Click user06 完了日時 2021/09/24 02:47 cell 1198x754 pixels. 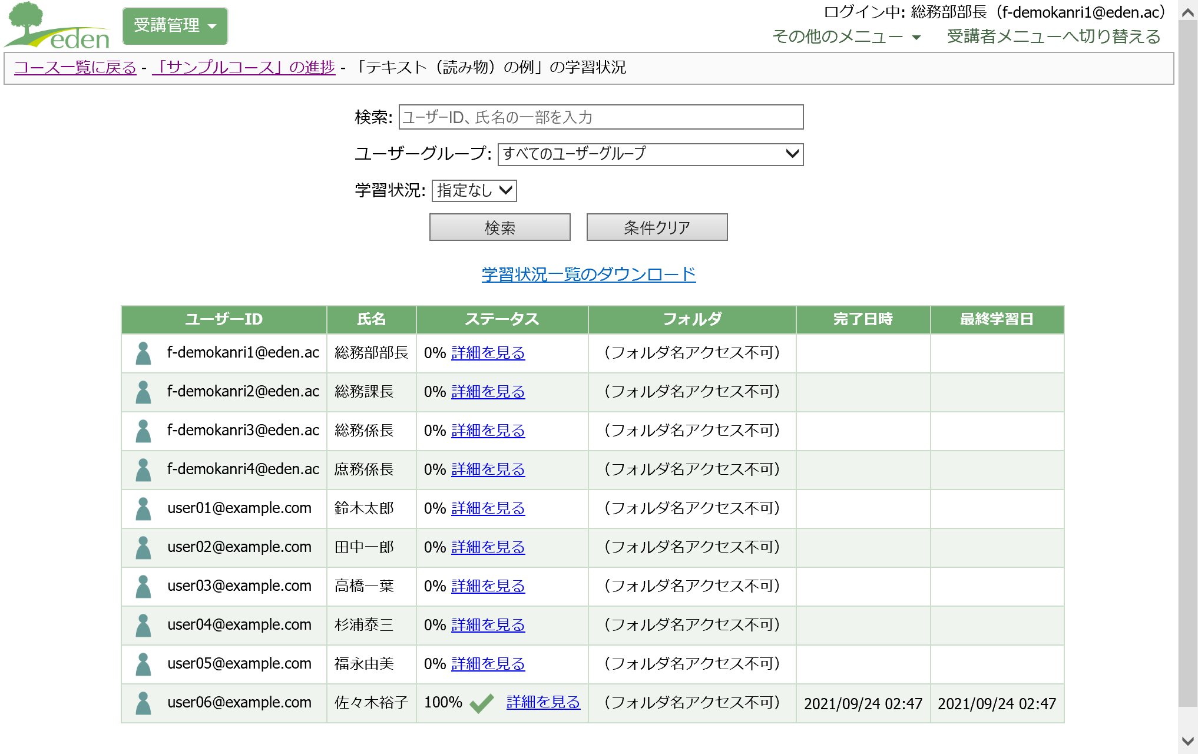[863, 704]
